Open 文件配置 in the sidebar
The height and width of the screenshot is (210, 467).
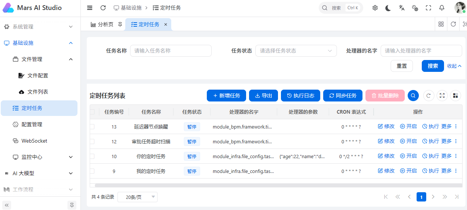click(40, 76)
